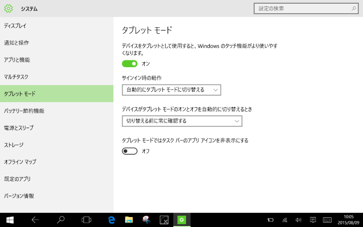Click the search magnifier in 設定の検索 box
The width and height of the screenshot is (363, 227).
pos(354,9)
